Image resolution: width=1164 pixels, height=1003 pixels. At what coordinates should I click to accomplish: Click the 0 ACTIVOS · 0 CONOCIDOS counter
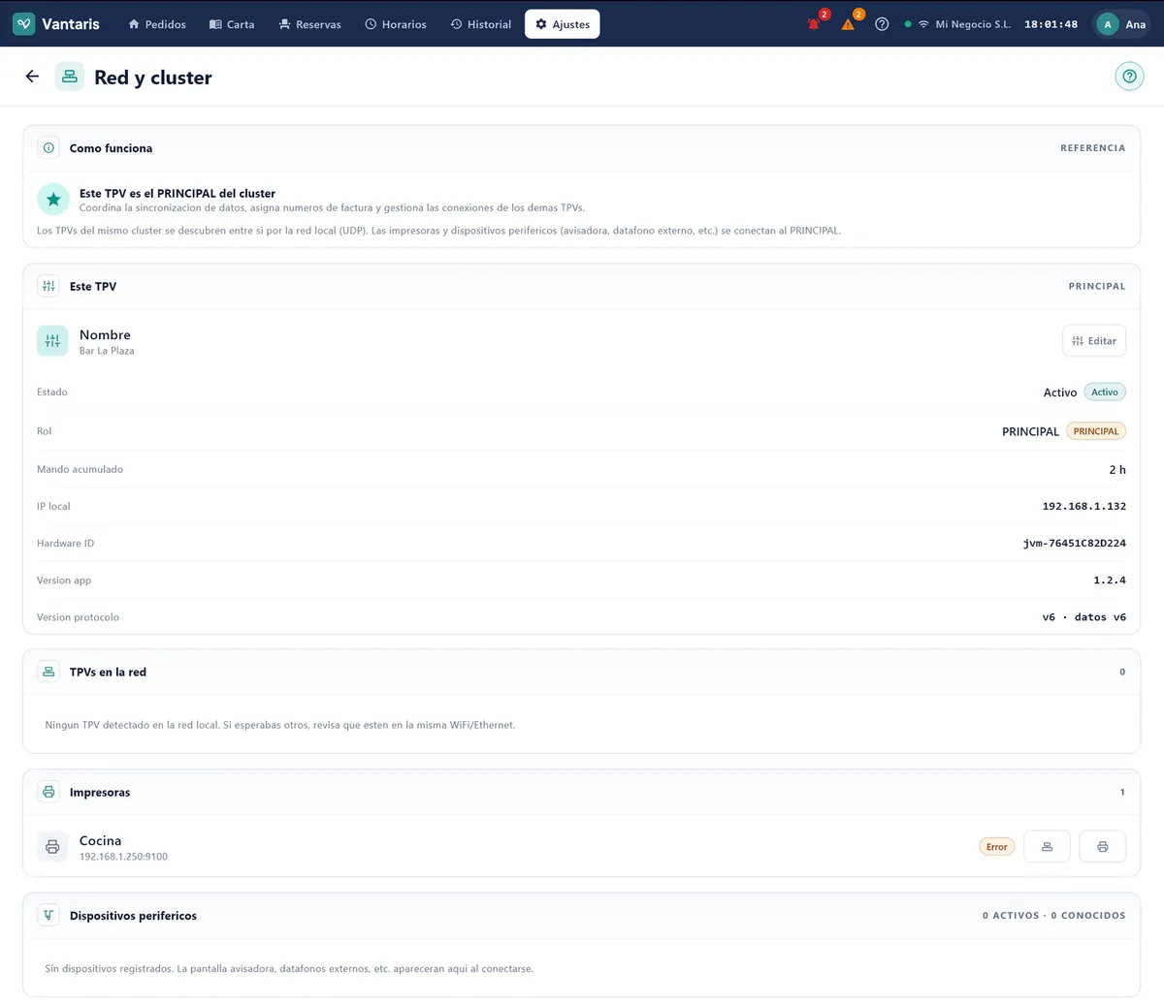[x=1054, y=916]
